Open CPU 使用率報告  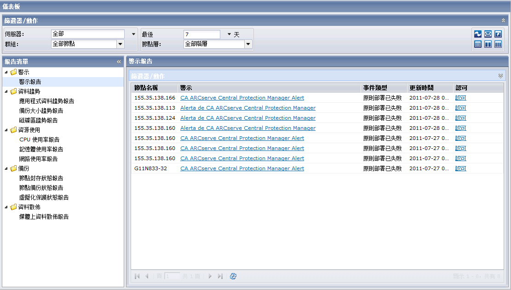click(40, 139)
